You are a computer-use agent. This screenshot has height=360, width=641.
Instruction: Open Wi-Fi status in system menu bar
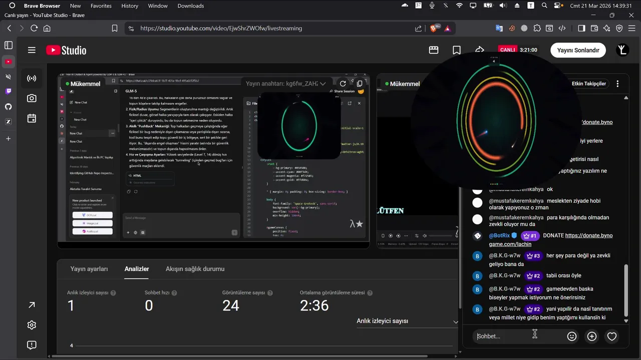coord(459,5)
